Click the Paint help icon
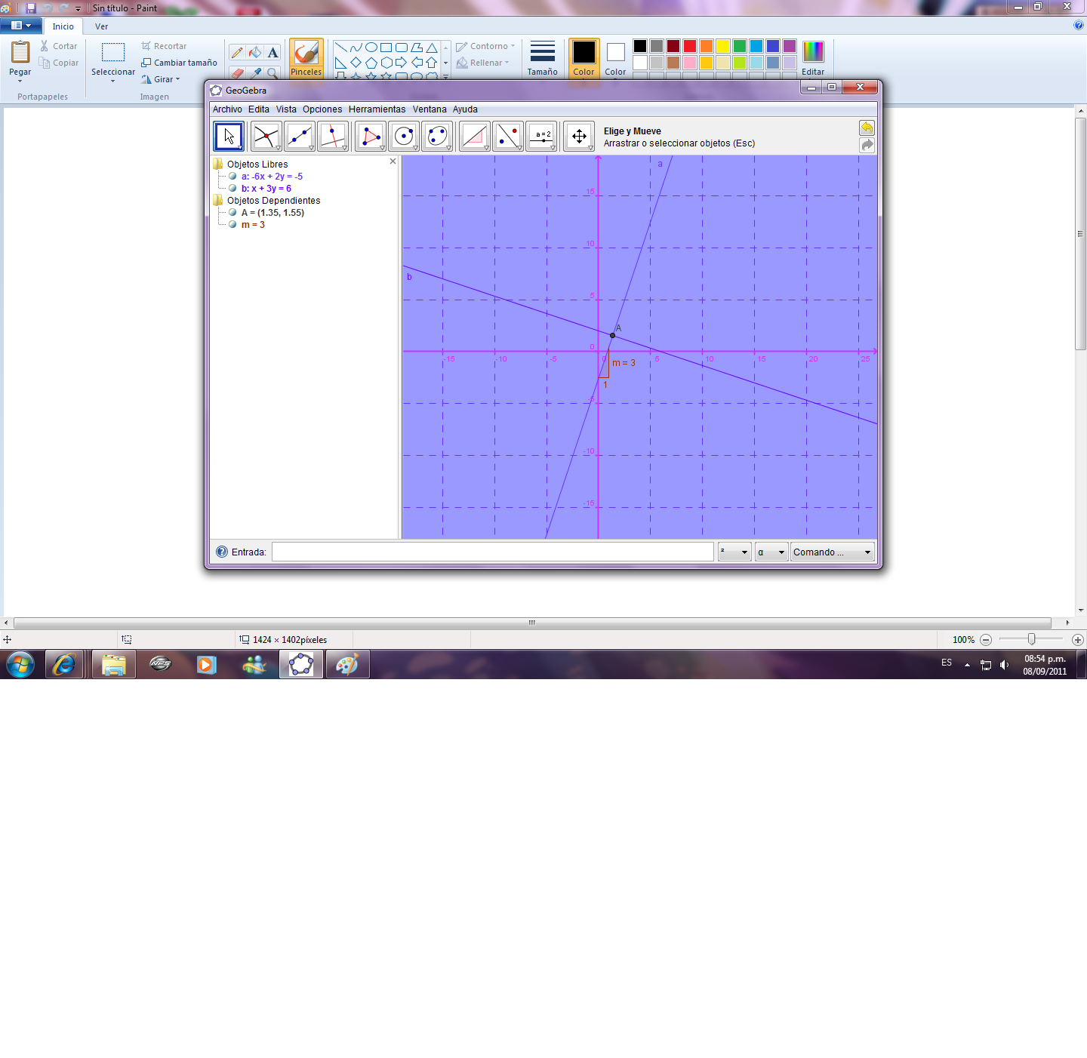The image size is (1087, 1058). pyautogui.click(x=1078, y=25)
